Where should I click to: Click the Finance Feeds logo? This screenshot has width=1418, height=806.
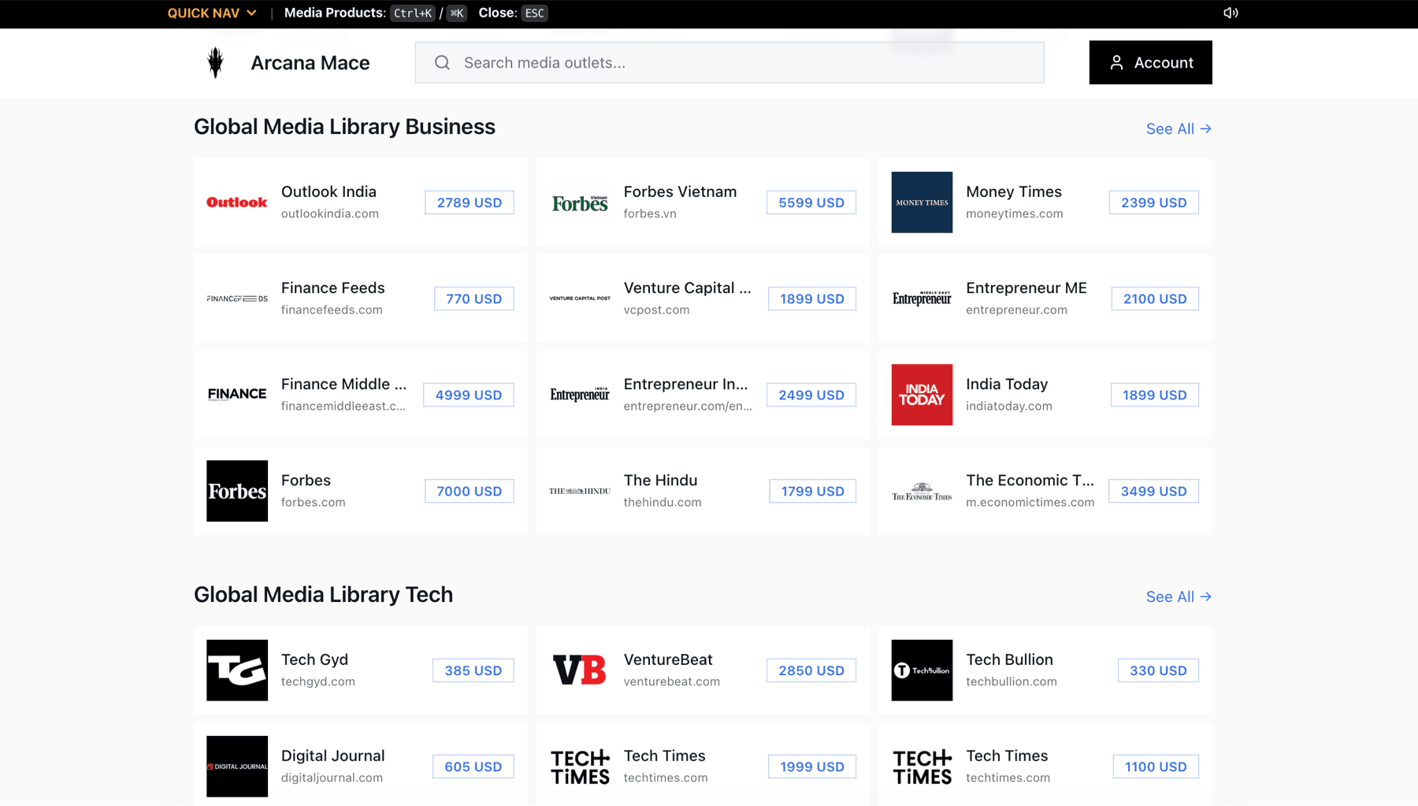click(237, 299)
